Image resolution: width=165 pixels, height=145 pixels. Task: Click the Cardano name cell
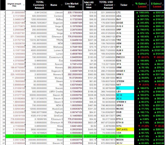click(55, 16)
